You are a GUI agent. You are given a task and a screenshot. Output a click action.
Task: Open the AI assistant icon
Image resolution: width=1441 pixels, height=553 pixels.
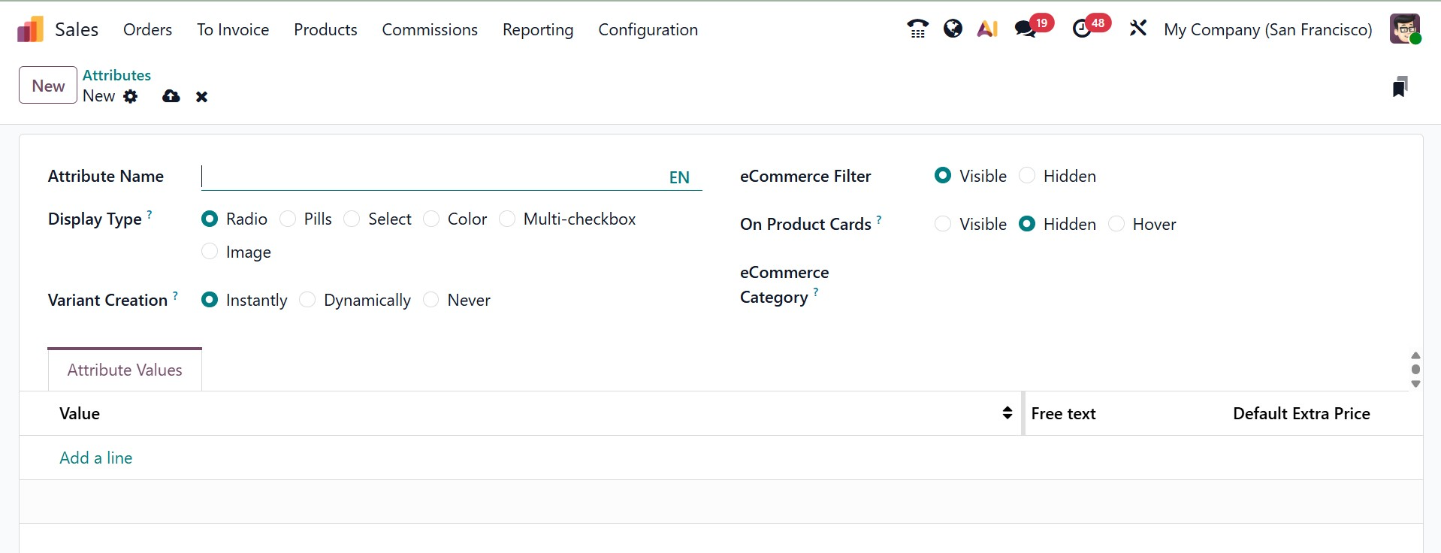pyautogui.click(x=987, y=29)
